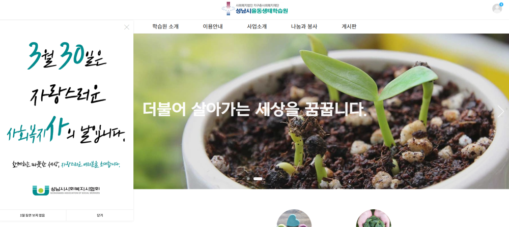Open the 이용안내 menu
The height and width of the screenshot is (227, 509).
coord(213,26)
